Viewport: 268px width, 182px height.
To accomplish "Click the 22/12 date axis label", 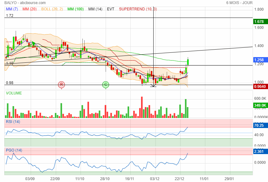I will (180, 179).
